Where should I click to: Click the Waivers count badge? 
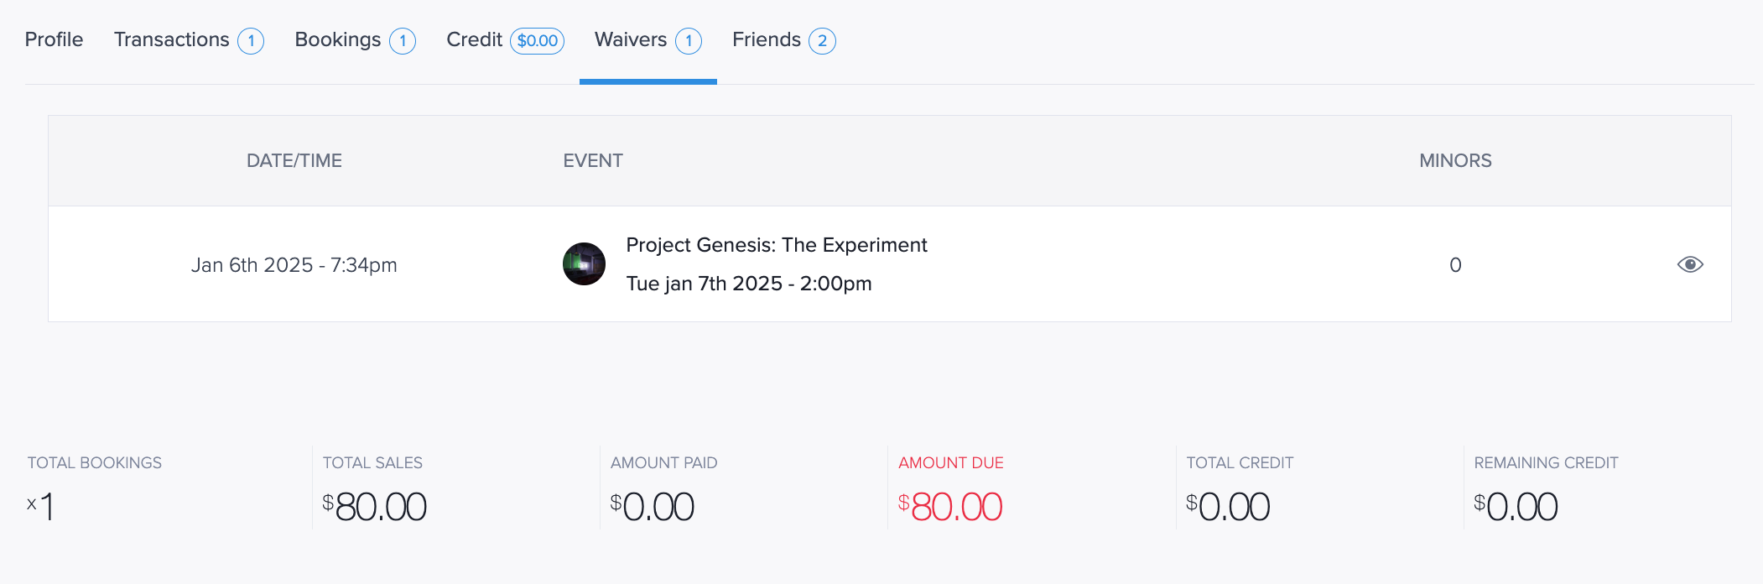[689, 40]
